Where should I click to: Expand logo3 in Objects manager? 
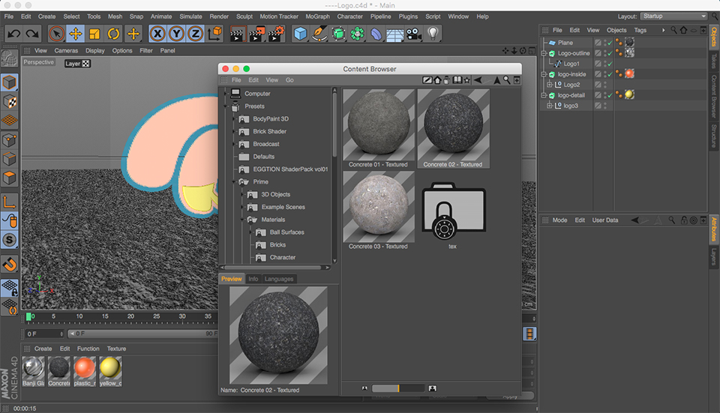pos(549,106)
